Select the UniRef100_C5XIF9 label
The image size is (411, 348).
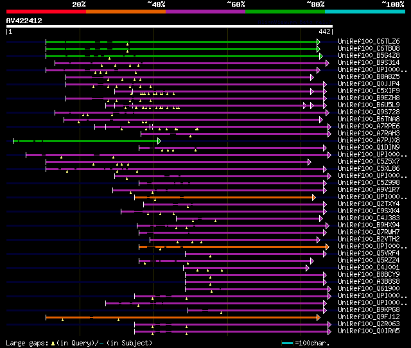(x=369, y=91)
